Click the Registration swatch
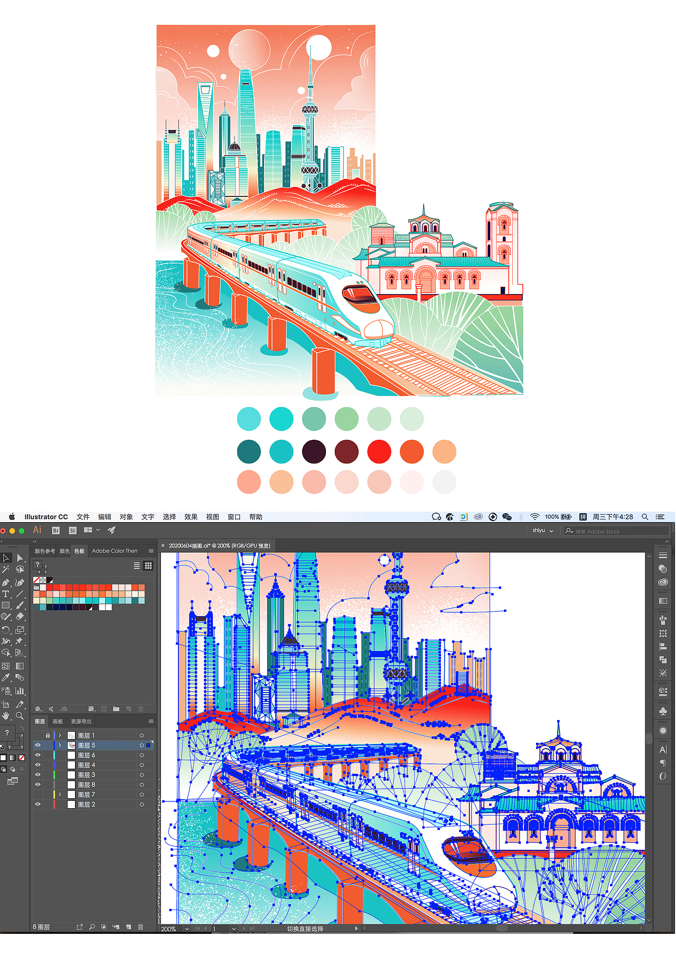This screenshot has height=956, width=676. point(43,580)
